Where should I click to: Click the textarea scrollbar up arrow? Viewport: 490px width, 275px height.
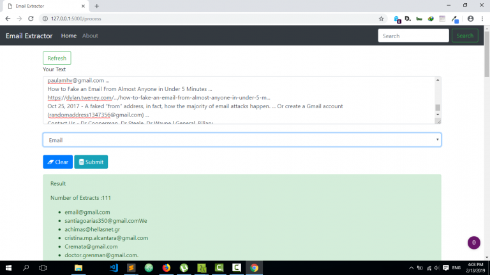438,80
